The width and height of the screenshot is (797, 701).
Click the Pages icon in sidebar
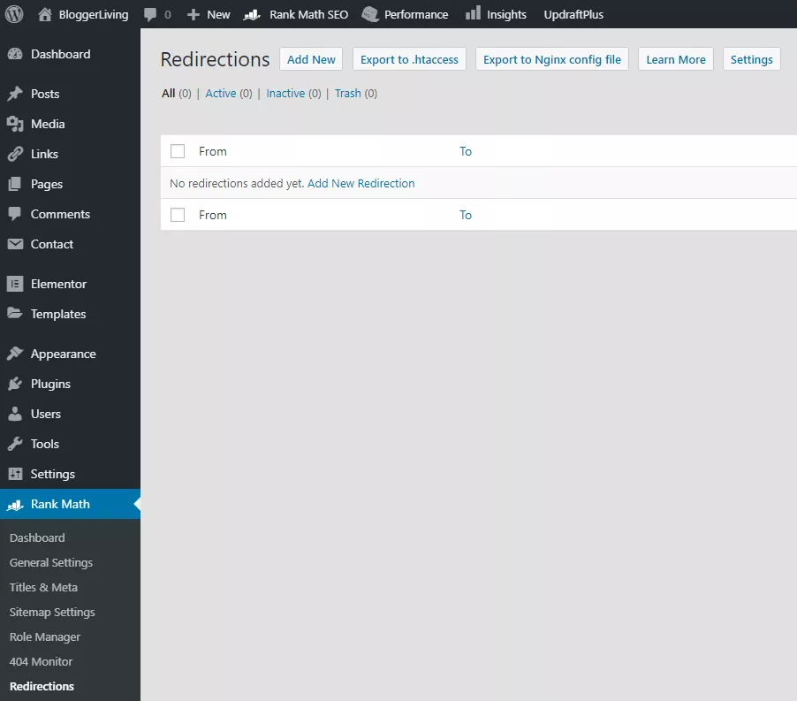[x=15, y=184]
